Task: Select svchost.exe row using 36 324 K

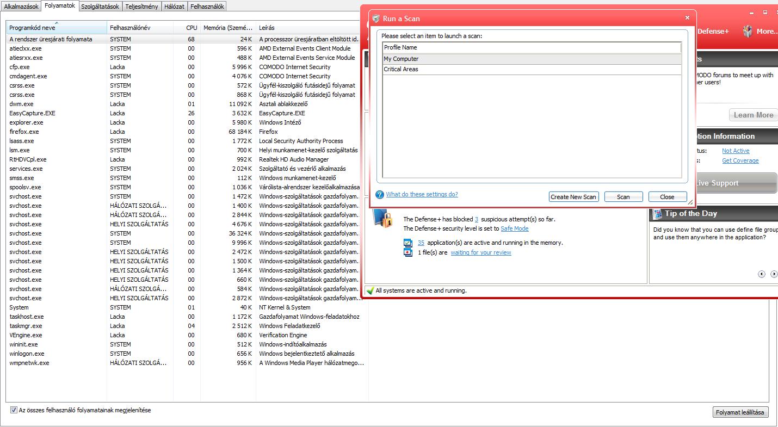Action: (184, 233)
